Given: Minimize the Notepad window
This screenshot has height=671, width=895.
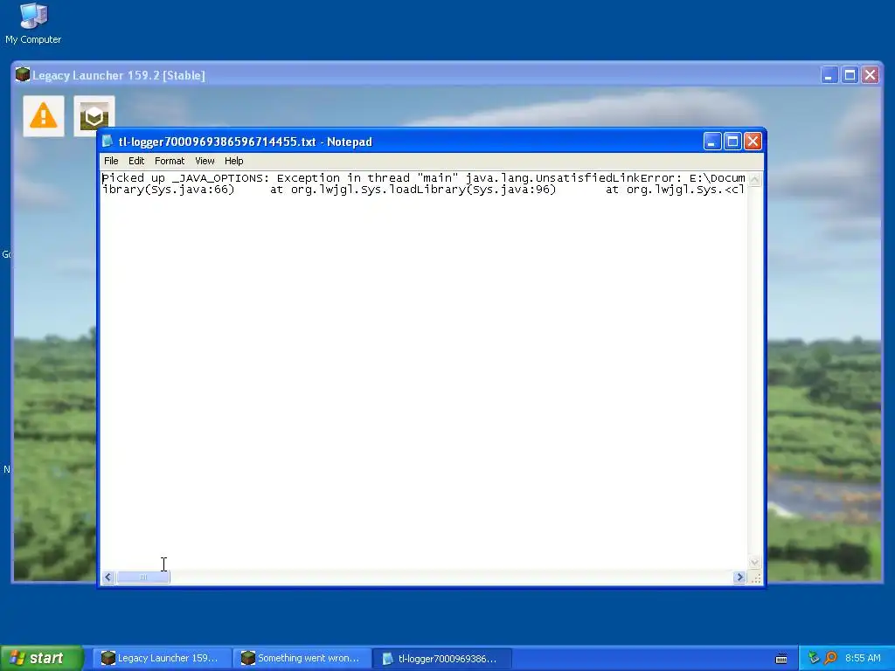Looking at the screenshot, I should [x=711, y=142].
